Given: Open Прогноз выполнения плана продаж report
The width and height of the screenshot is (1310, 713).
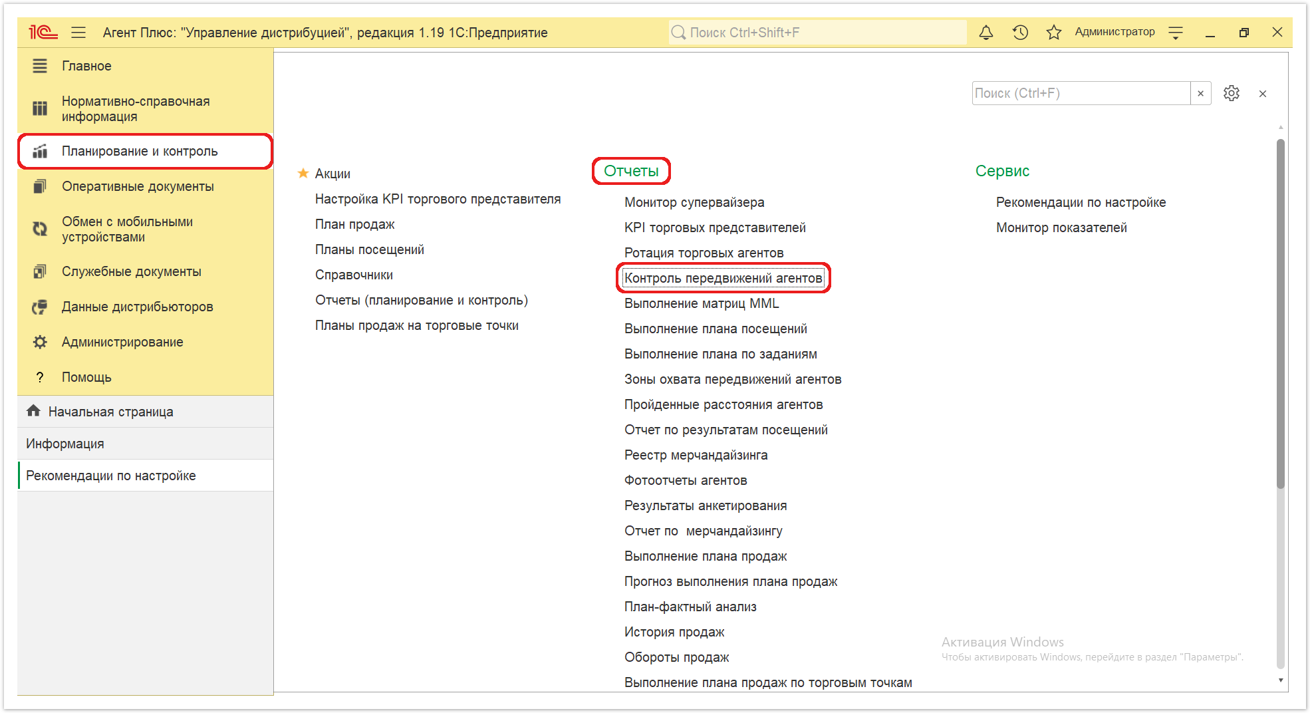Looking at the screenshot, I should point(731,581).
